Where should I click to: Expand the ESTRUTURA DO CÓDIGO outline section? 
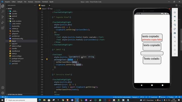[15, 94]
